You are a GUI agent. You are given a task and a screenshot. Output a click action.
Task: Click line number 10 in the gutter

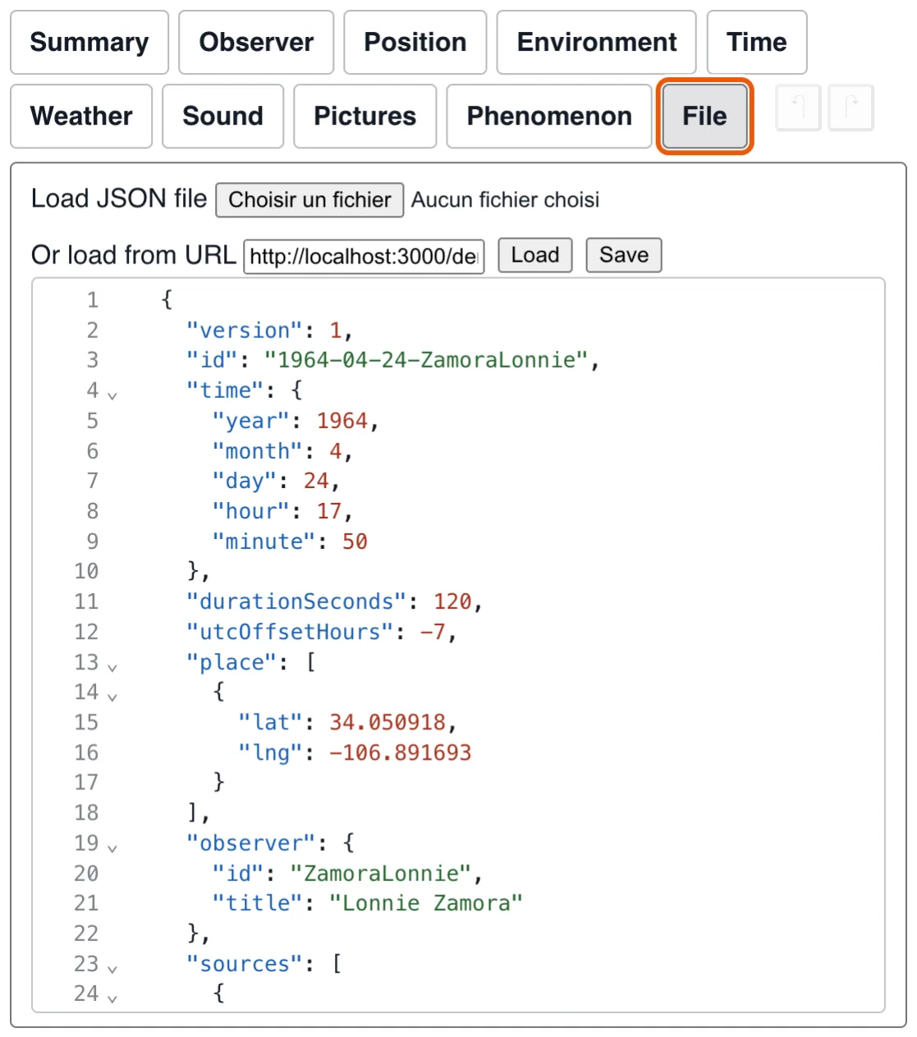coord(86,571)
